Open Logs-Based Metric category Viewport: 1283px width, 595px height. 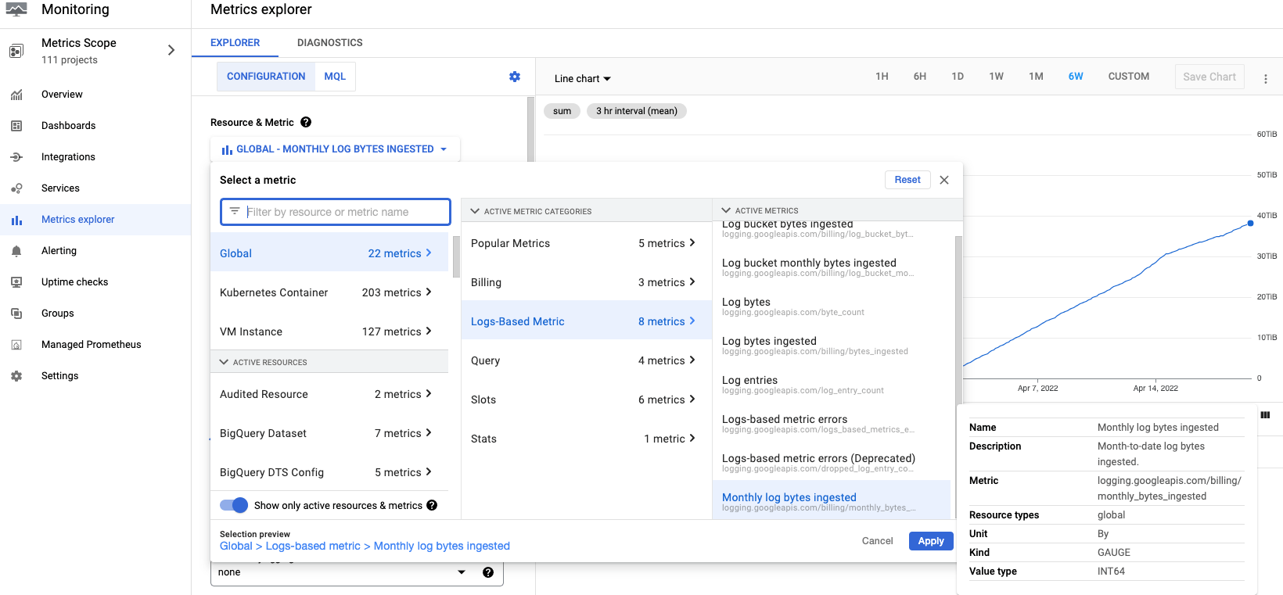coord(585,321)
